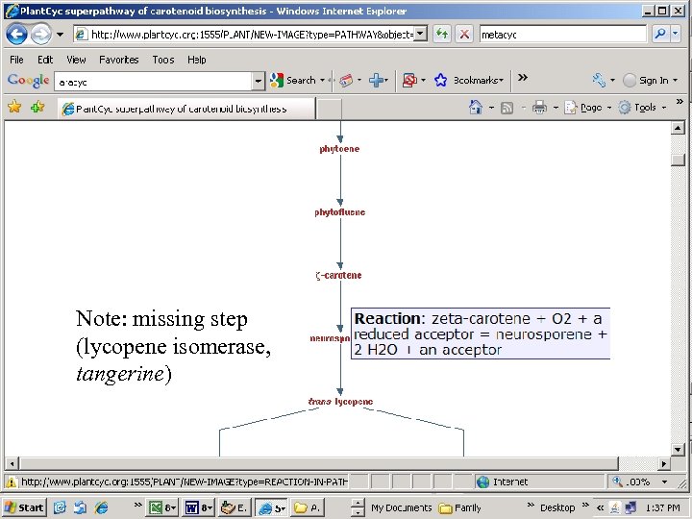Screen dimensions: 692x519
Task: Click the Google toolbar search field
Action: (x=153, y=82)
